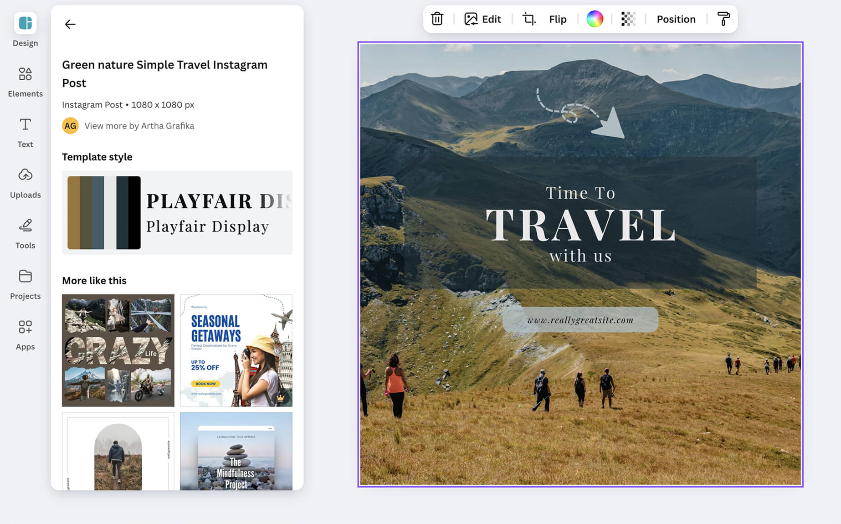Open the Text panel
Image resolution: width=841 pixels, height=524 pixels.
click(25, 133)
